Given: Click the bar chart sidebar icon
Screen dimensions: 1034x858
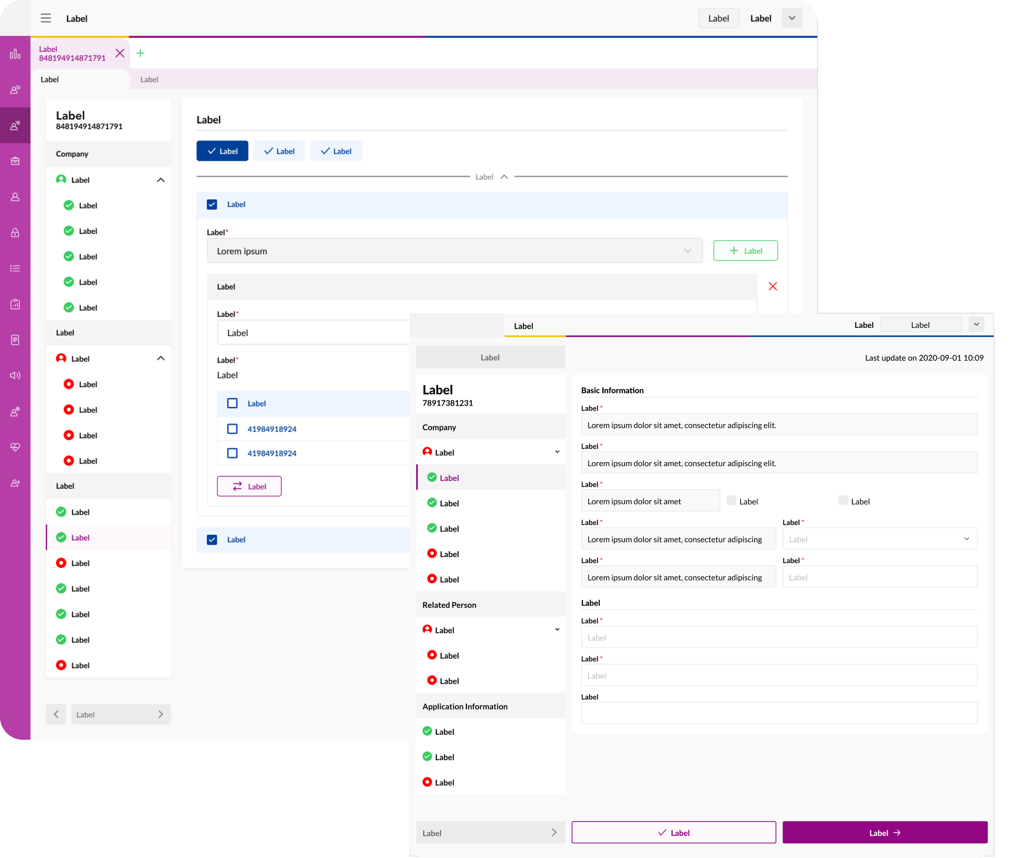Looking at the screenshot, I should coord(15,54).
